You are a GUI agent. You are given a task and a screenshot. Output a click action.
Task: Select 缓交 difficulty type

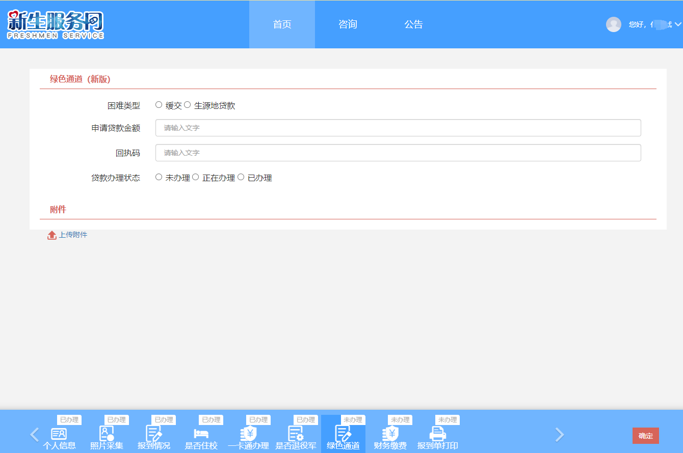(x=159, y=105)
